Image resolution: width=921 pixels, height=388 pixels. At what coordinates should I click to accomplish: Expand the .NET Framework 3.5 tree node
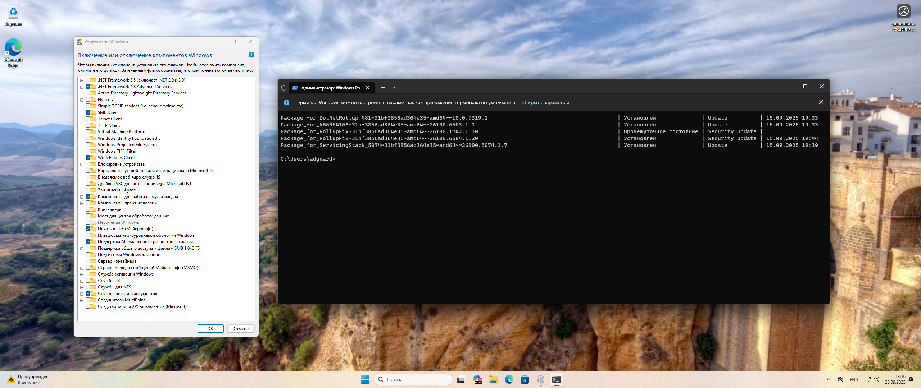[x=82, y=80]
